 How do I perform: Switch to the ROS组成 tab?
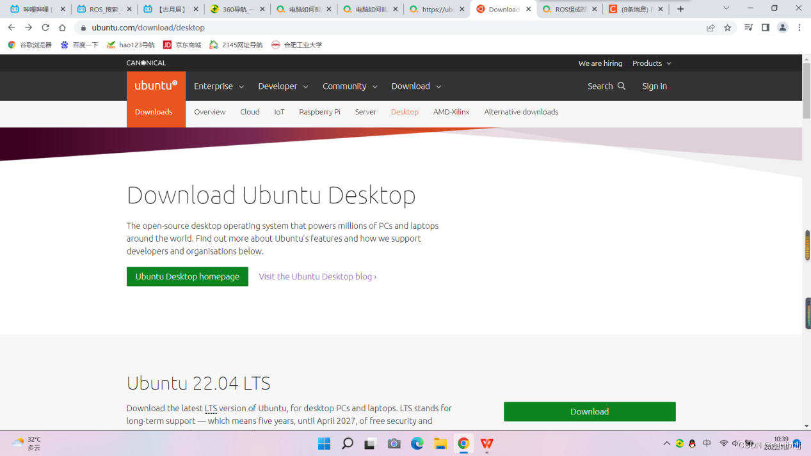click(x=569, y=10)
